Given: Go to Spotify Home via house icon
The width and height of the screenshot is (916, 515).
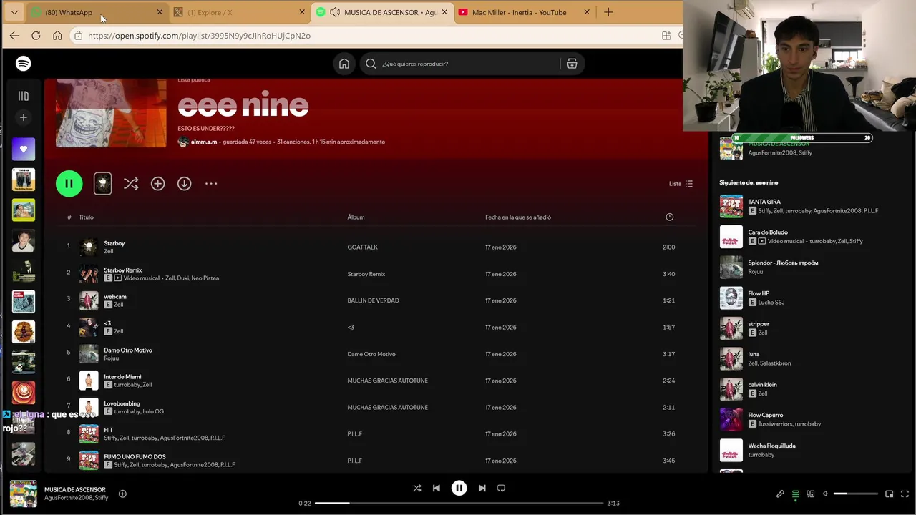Looking at the screenshot, I should click(x=344, y=64).
